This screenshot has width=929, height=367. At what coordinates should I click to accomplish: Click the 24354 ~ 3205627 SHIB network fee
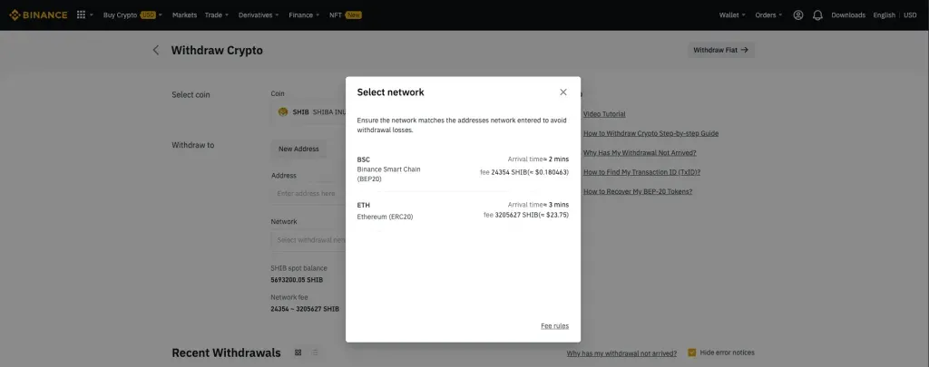point(305,309)
